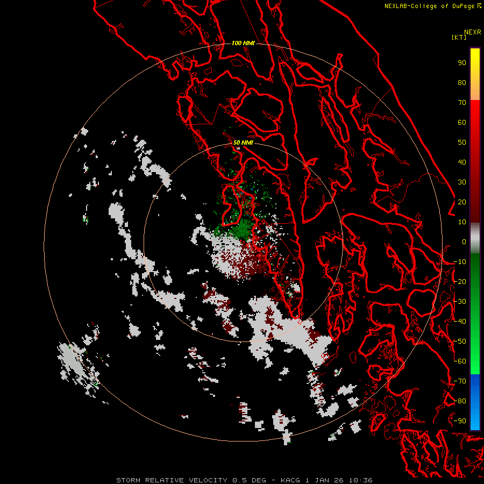Click the 80 knot scale label
The image size is (484, 484).
(462, 82)
